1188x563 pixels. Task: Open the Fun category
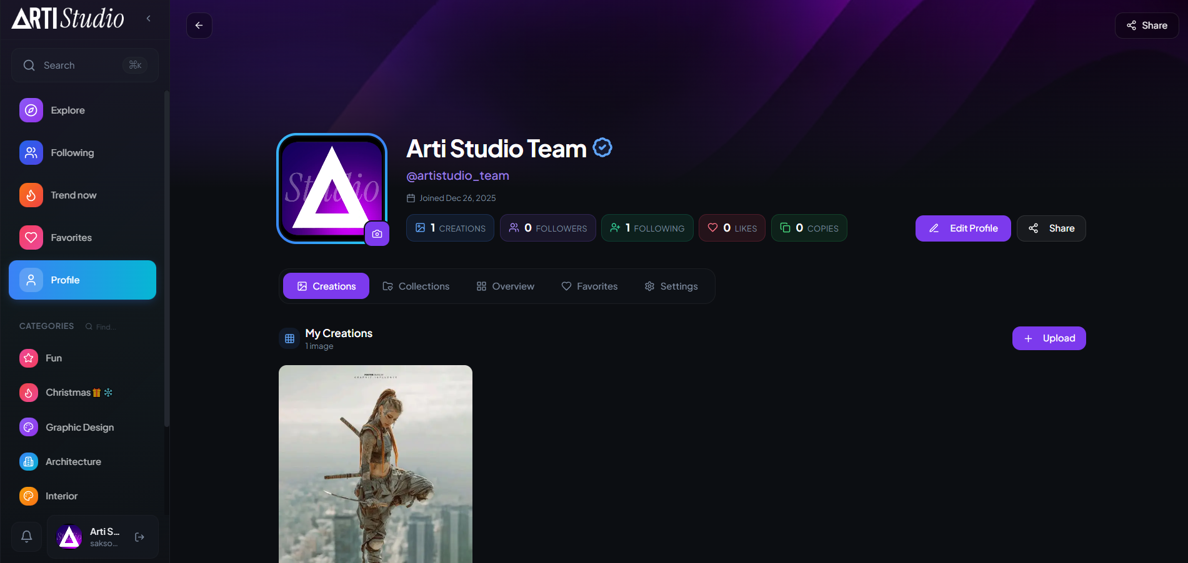pos(82,358)
